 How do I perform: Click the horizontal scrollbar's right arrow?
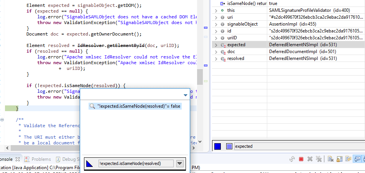pyautogui.click(x=193, y=147)
